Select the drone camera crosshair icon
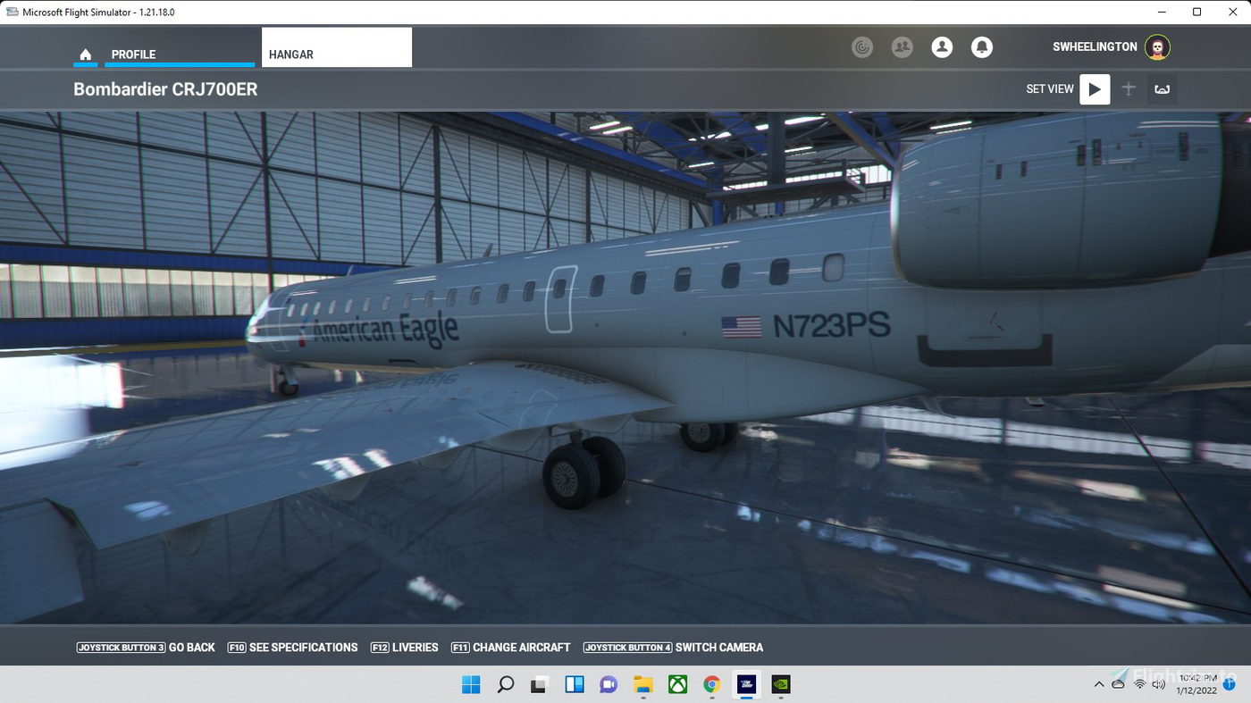This screenshot has width=1251, height=703. pos(1128,89)
